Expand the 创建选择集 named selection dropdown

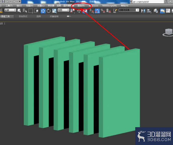coord(129,10)
